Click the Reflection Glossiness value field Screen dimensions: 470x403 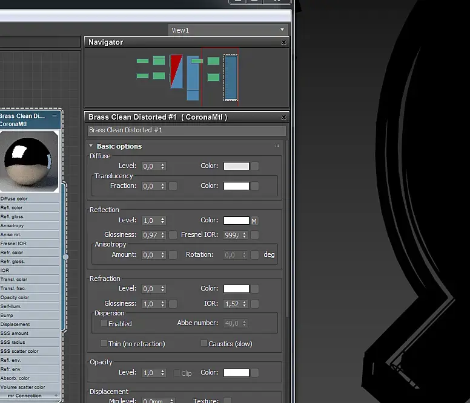click(x=151, y=235)
